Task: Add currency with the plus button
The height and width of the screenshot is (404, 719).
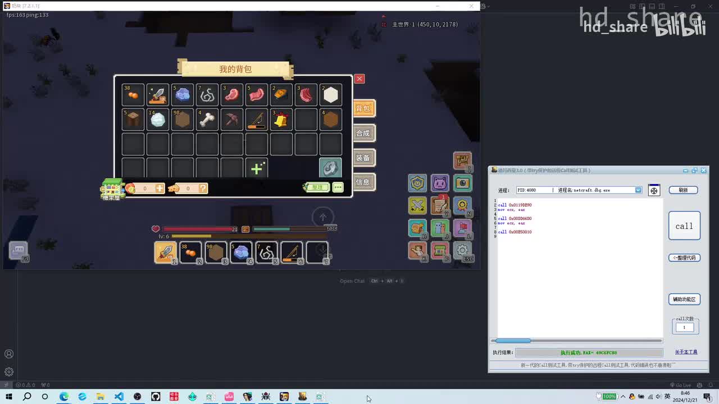Action: (x=160, y=189)
